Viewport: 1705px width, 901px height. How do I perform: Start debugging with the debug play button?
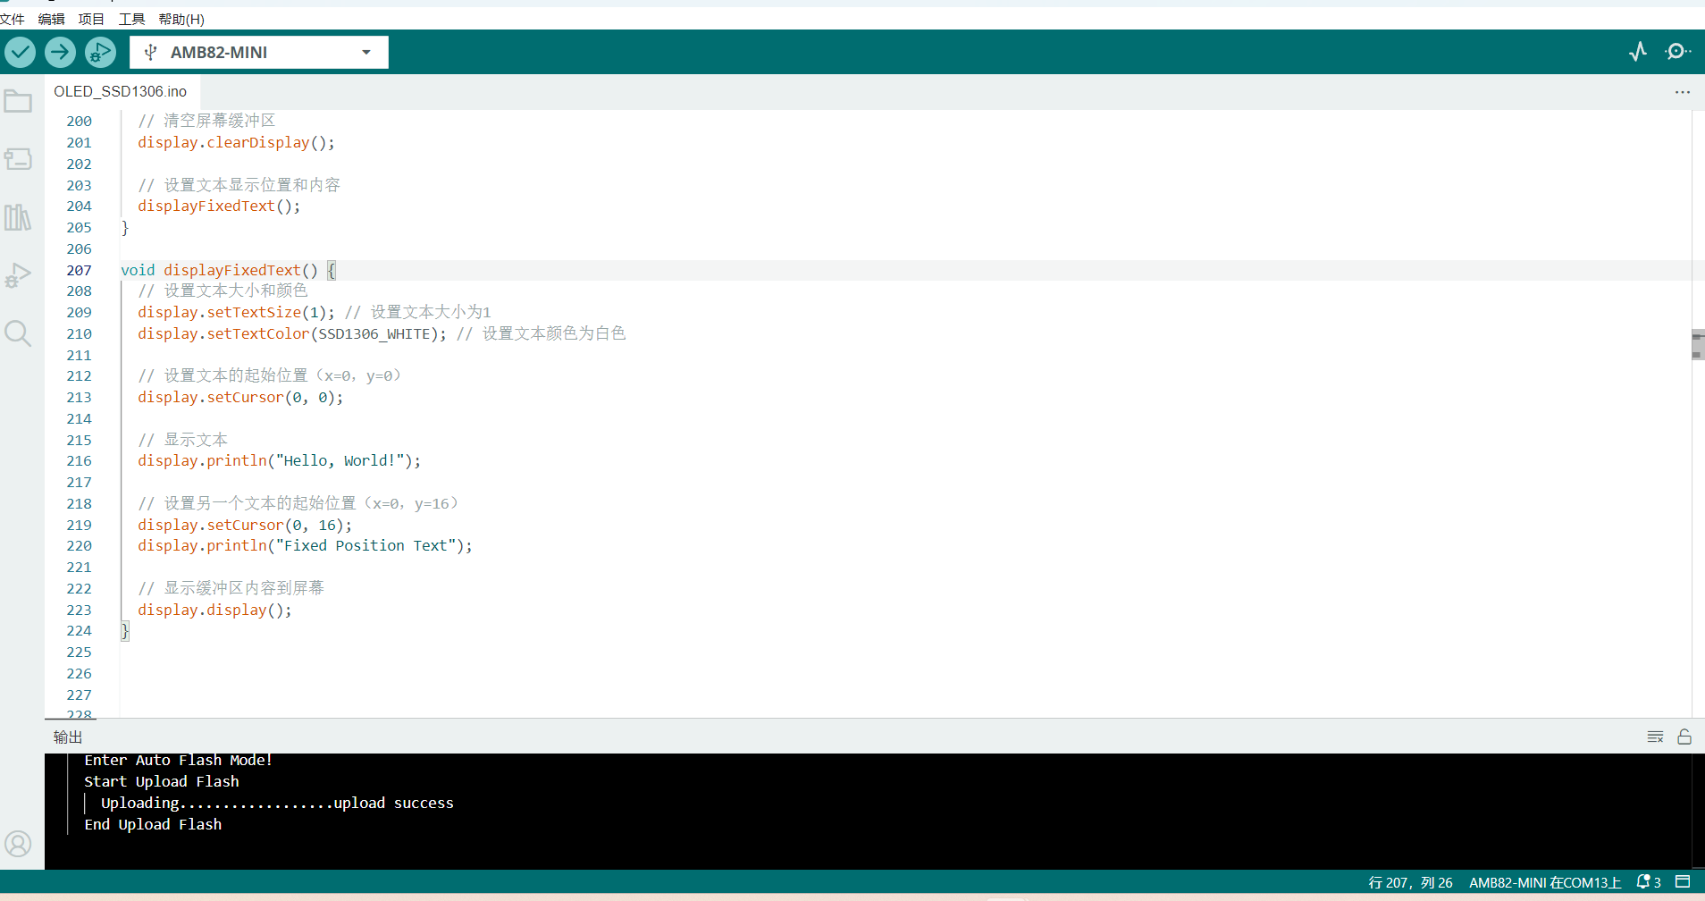(100, 52)
